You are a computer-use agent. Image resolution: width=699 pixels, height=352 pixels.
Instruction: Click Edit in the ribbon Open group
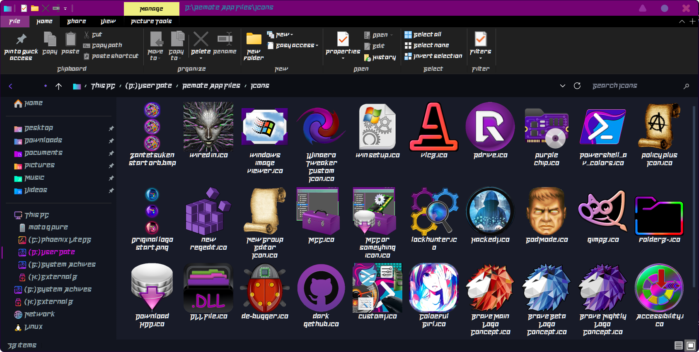[374, 46]
